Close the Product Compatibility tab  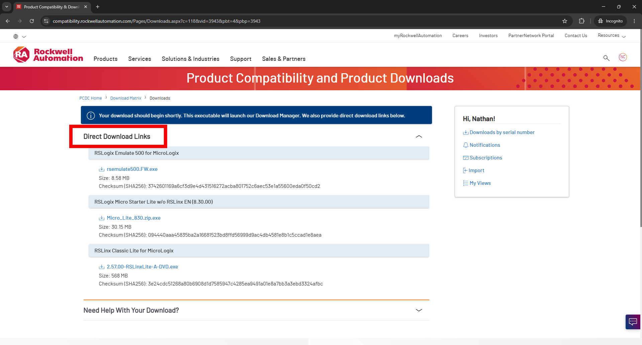(x=86, y=7)
